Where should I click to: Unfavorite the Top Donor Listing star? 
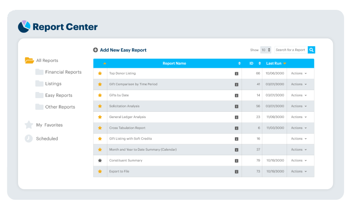coord(100,73)
